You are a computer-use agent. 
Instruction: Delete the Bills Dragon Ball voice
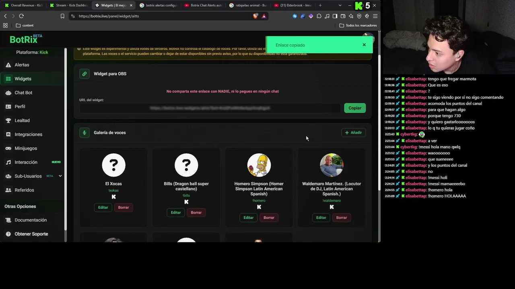coord(196,213)
